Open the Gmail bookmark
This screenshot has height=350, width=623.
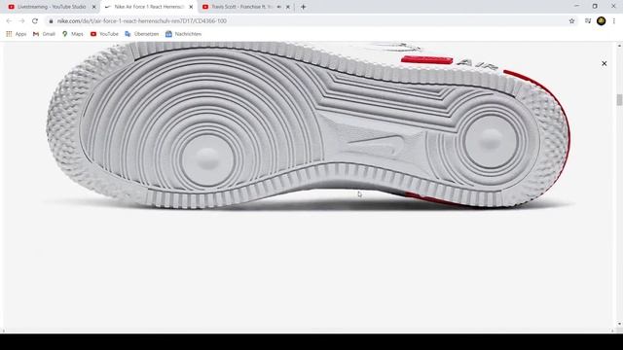click(44, 34)
